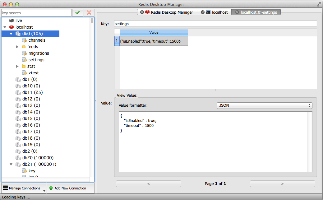The width and height of the screenshot is (323, 200).
Task: Click the feeds folder icon
Action: click(x=24, y=47)
